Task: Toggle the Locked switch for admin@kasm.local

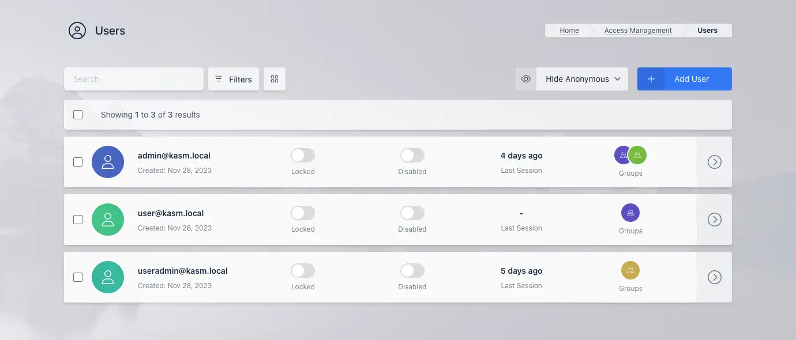Action: pos(303,155)
